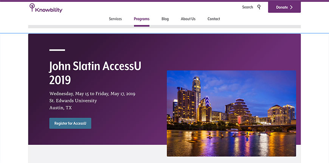The height and width of the screenshot is (163, 329).
Task: Click the Search label in the header
Action: pos(247,7)
